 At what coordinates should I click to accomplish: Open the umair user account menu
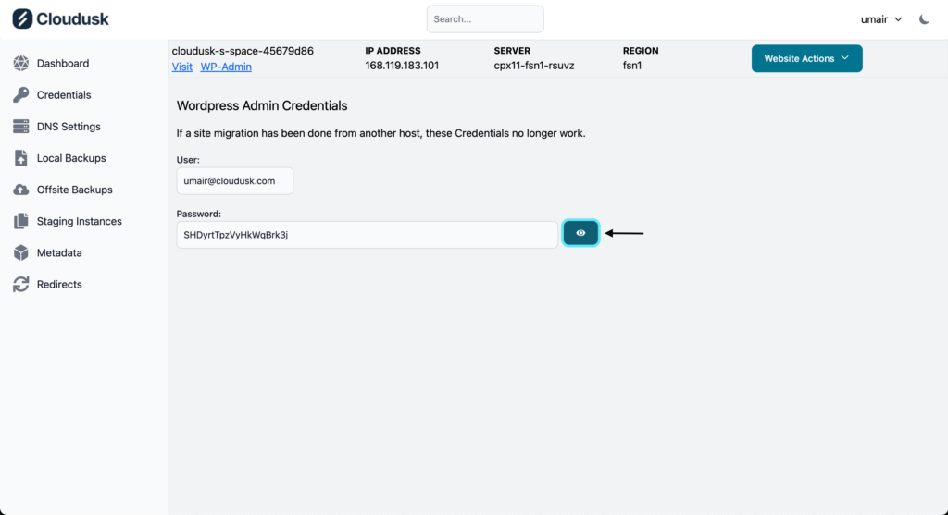pyautogui.click(x=881, y=19)
